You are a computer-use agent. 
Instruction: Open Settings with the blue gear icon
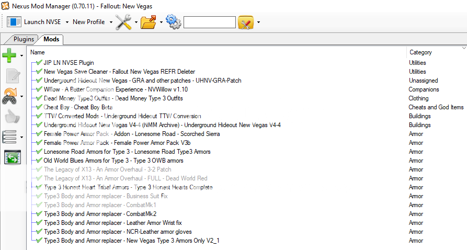173,22
